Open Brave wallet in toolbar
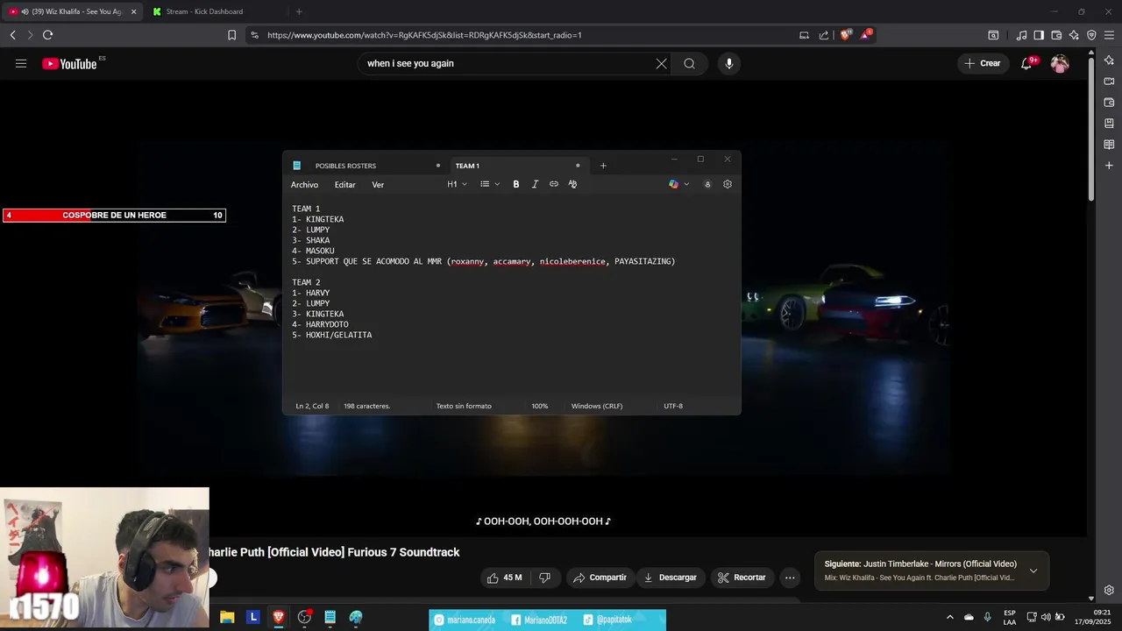The height and width of the screenshot is (631, 1122). (x=1056, y=35)
